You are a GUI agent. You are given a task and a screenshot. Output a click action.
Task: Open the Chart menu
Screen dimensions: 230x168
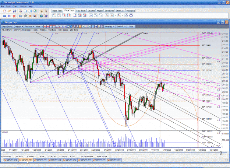point(15,7)
